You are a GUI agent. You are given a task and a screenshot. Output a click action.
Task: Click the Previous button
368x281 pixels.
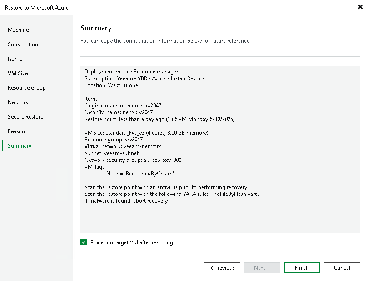pos(222,268)
